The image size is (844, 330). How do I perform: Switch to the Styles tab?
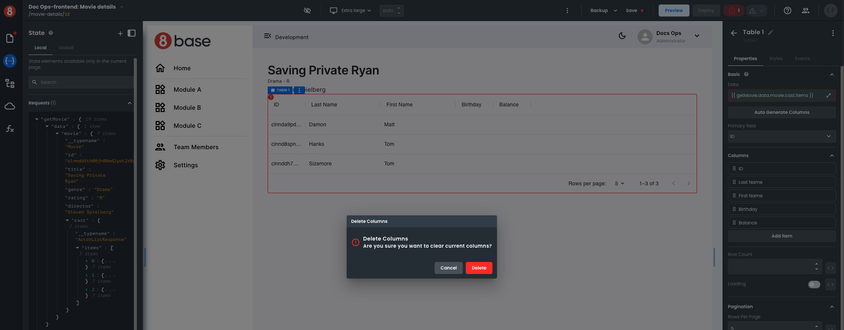coord(776,59)
